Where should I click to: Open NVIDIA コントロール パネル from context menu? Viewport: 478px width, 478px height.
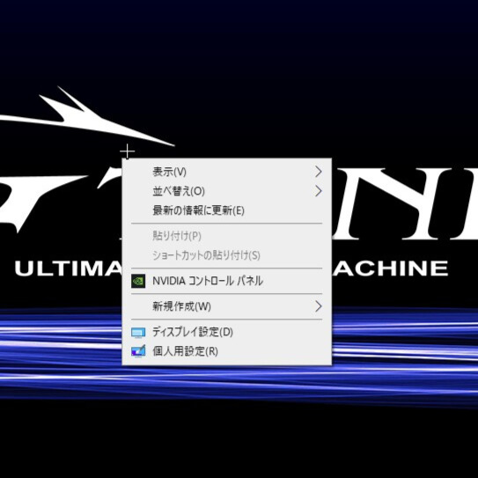coord(227,281)
